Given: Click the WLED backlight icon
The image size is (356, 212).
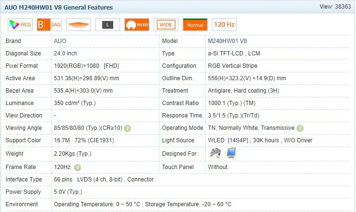Looking at the screenshot, I should pyautogui.click(x=137, y=24).
